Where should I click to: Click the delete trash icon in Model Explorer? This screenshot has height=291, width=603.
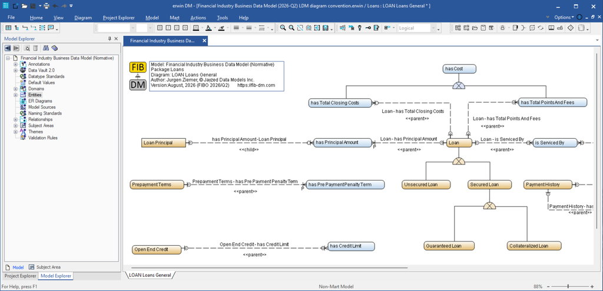[x=35, y=48]
